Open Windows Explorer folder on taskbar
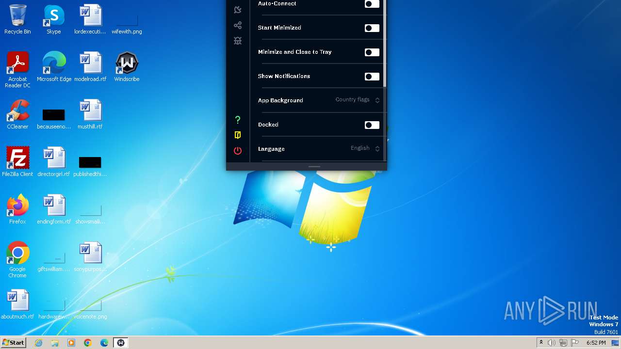This screenshot has width=621, height=349. pos(55,343)
